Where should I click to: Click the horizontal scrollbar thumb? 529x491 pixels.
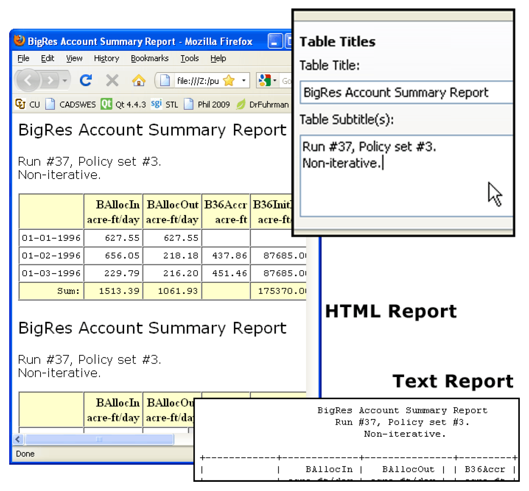point(99,439)
